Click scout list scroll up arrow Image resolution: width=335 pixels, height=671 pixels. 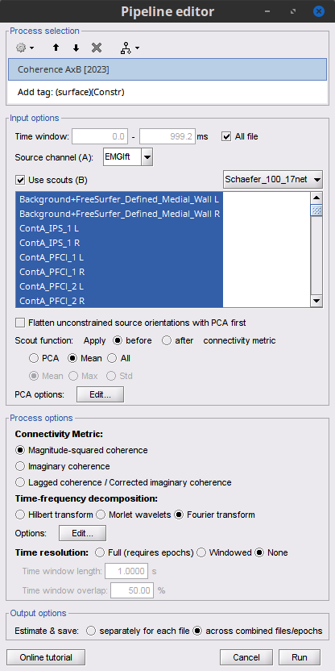[x=316, y=198]
